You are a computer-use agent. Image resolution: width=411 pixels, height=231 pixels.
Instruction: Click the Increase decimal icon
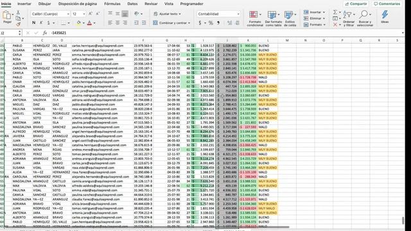click(x=230, y=23)
